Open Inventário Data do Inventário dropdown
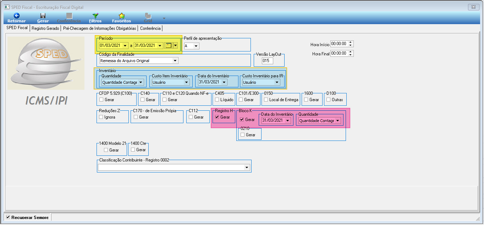Image resolution: width=484 pixels, height=225 pixels. point(224,82)
